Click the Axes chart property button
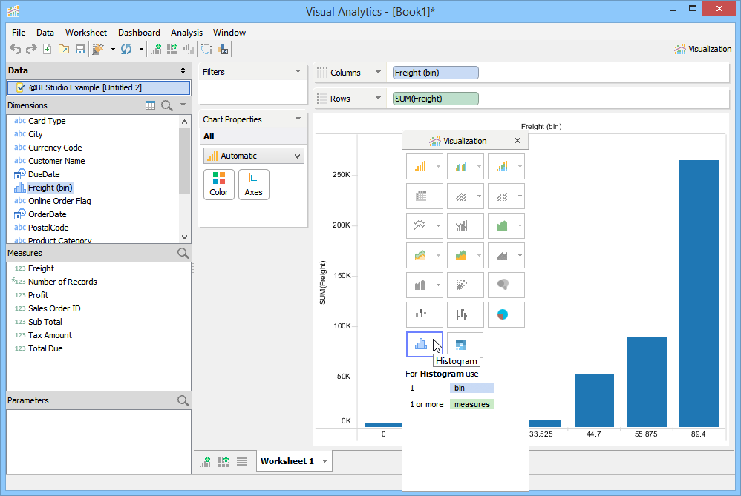 coord(254,185)
